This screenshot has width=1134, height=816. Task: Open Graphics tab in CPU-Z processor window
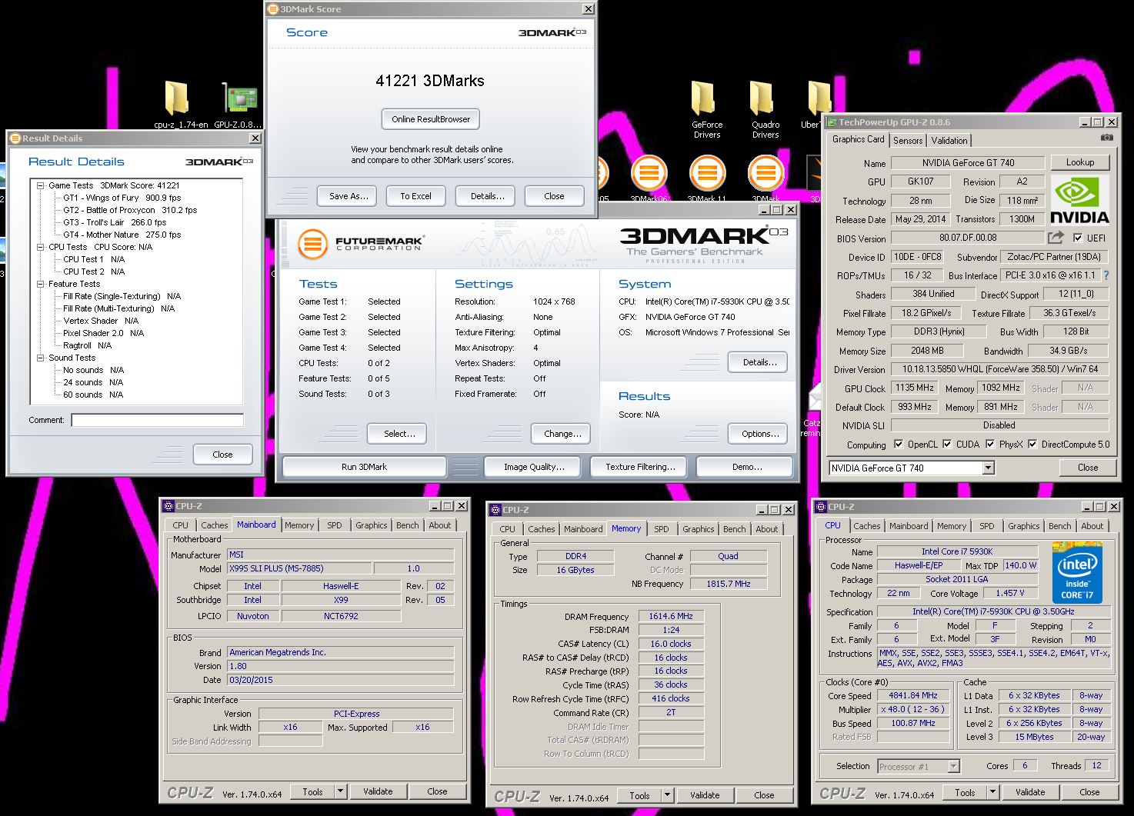click(1024, 526)
